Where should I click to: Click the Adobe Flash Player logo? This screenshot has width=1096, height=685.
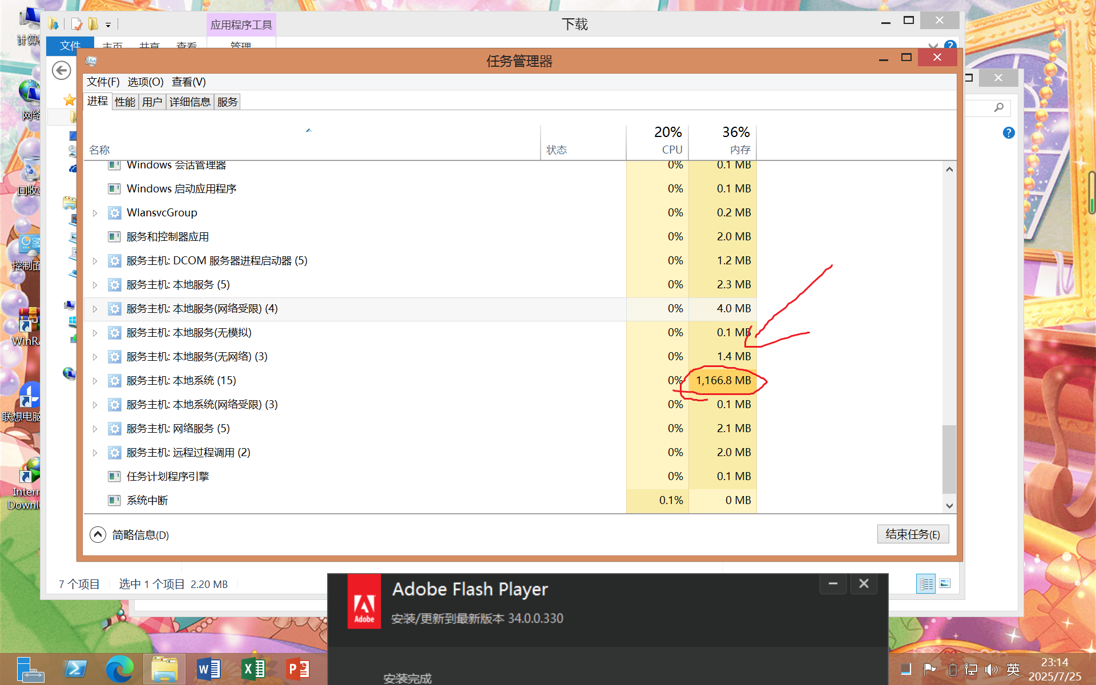364,601
